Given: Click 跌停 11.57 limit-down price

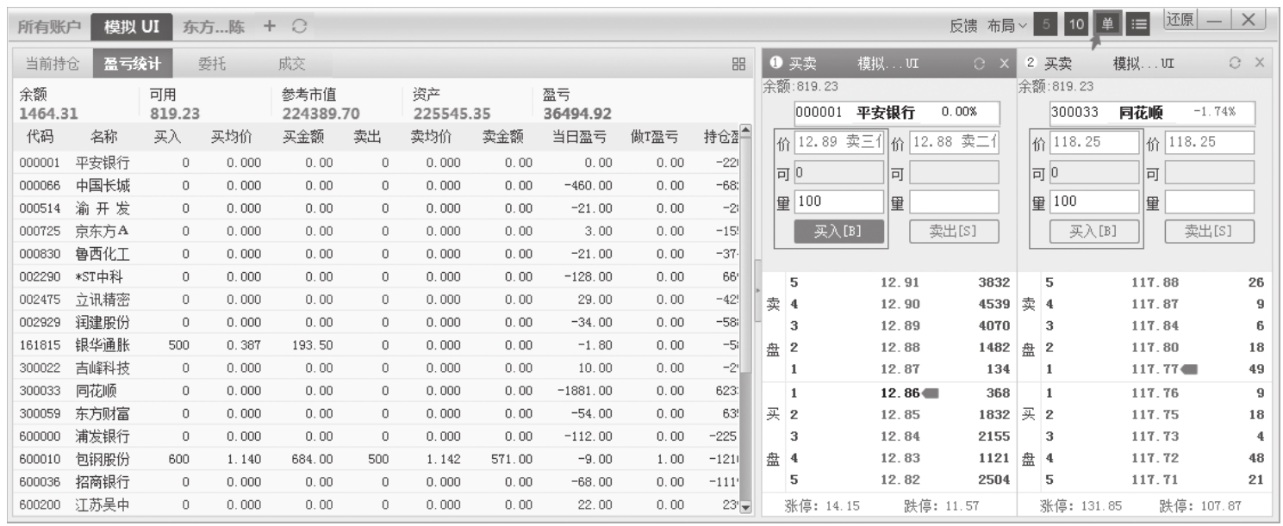Looking at the screenshot, I should (x=943, y=507).
